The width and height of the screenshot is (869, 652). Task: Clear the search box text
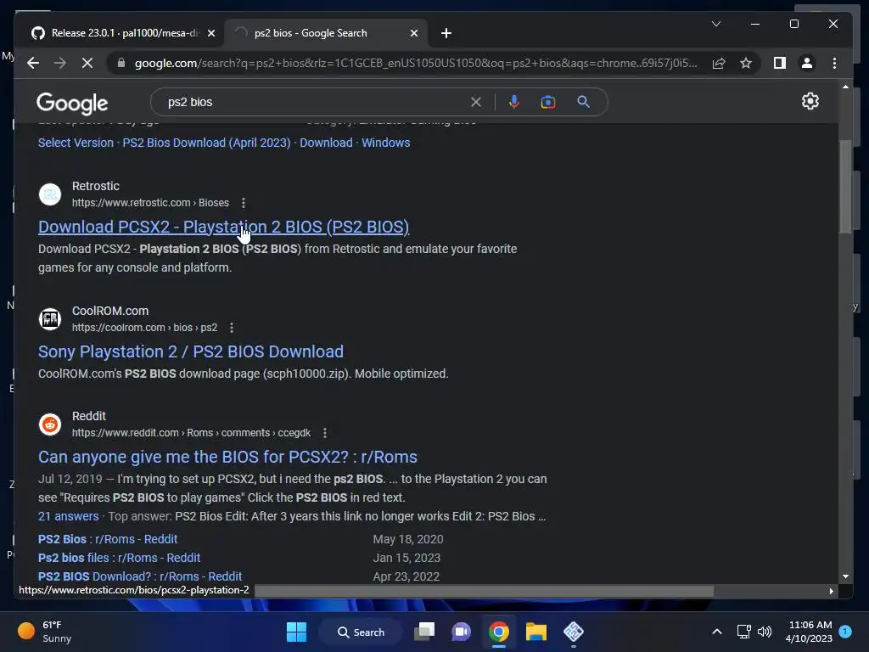pos(475,102)
